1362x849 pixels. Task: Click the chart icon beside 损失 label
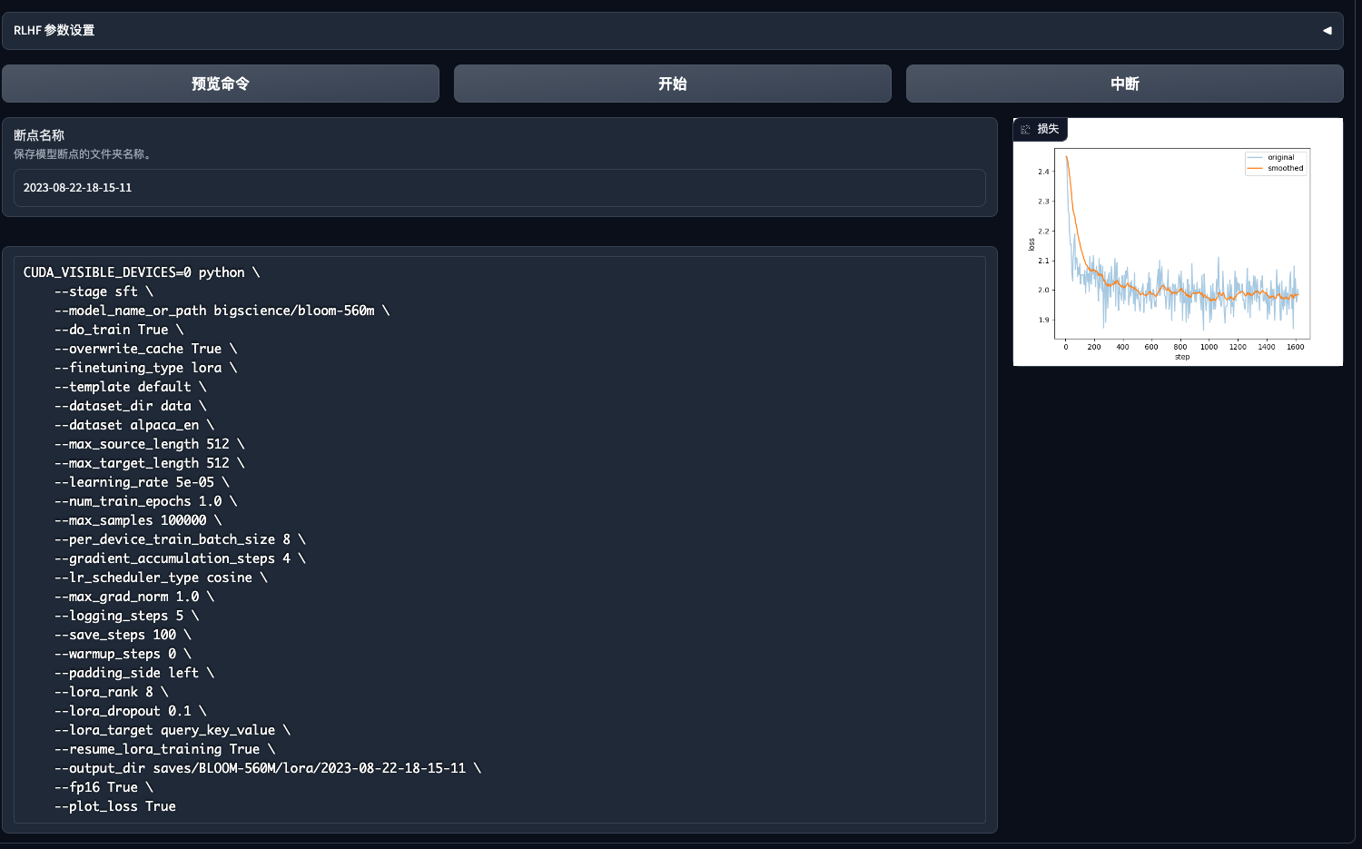[1026, 129]
